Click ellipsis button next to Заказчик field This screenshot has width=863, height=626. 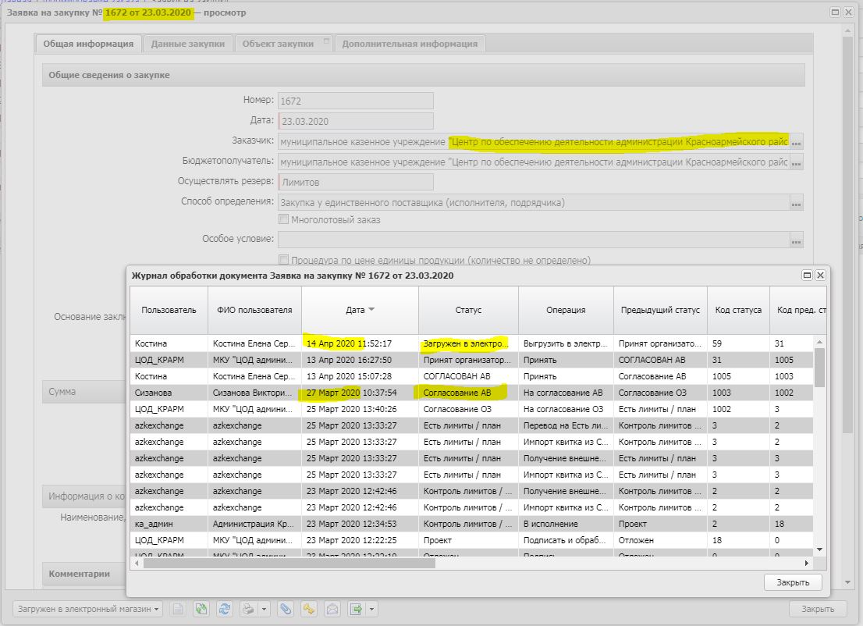pyautogui.click(x=797, y=142)
